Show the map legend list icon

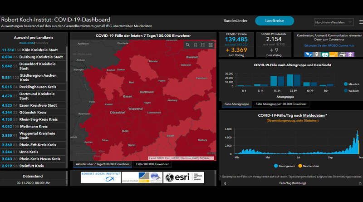point(203,45)
